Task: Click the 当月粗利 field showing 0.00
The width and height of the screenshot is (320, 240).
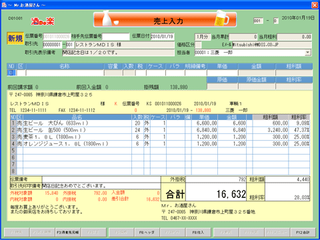Action: [x=294, y=37]
